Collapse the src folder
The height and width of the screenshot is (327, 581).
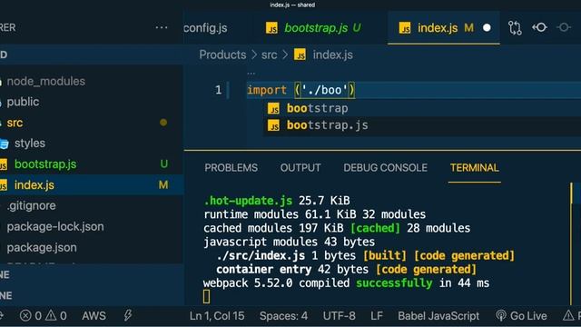pyautogui.click(x=15, y=123)
